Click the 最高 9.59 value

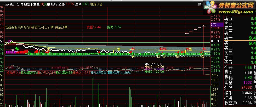coord(248,72)
